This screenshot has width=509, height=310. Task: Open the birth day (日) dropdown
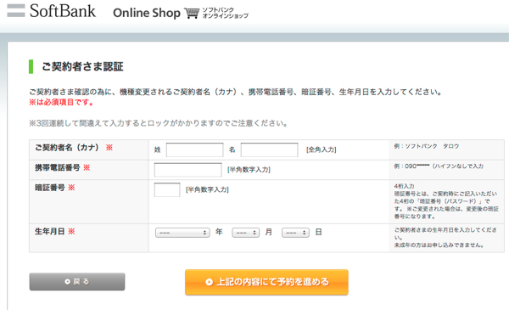tap(295, 233)
